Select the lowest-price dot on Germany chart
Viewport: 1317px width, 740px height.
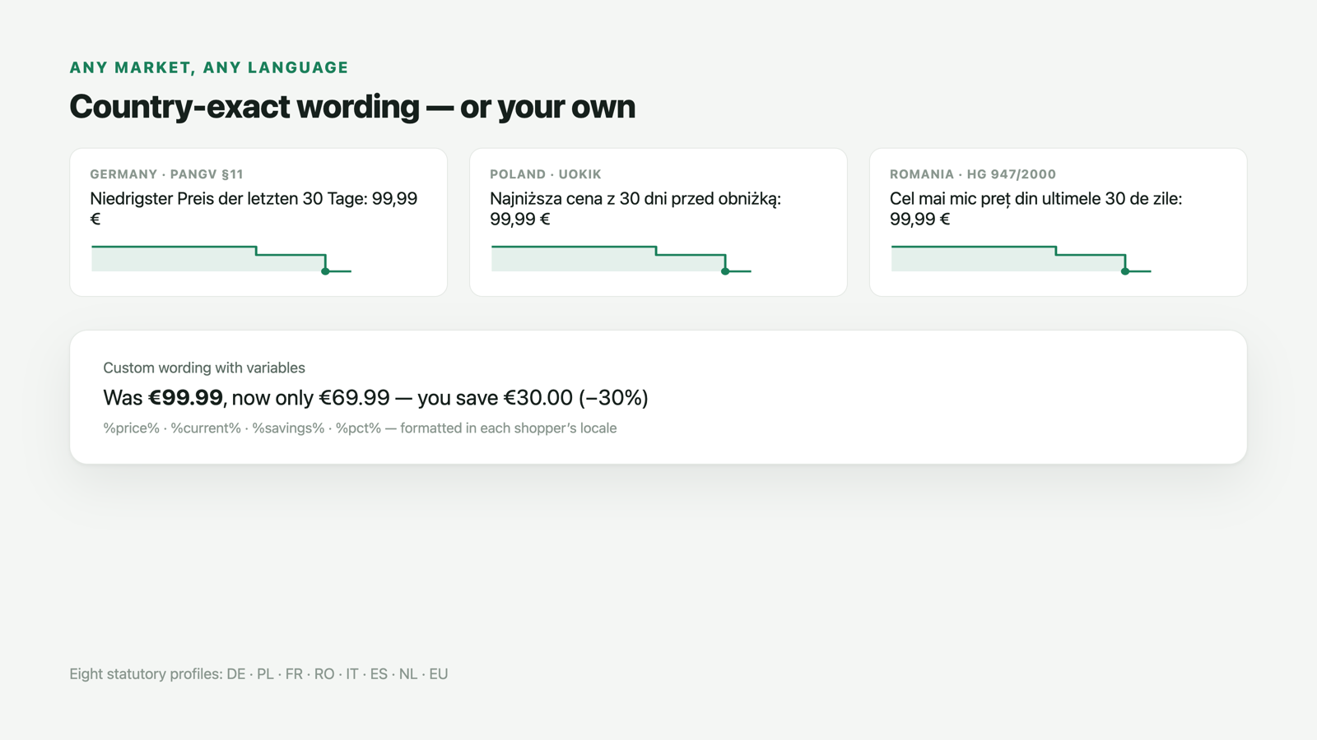point(325,271)
